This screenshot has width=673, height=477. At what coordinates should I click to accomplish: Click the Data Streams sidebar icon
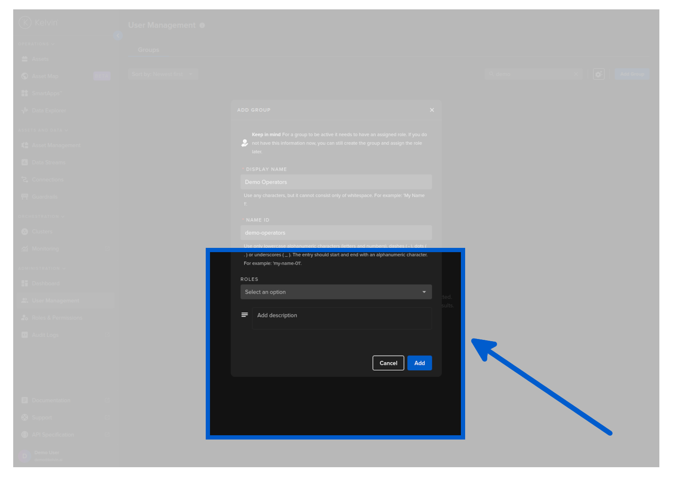[25, 162]
